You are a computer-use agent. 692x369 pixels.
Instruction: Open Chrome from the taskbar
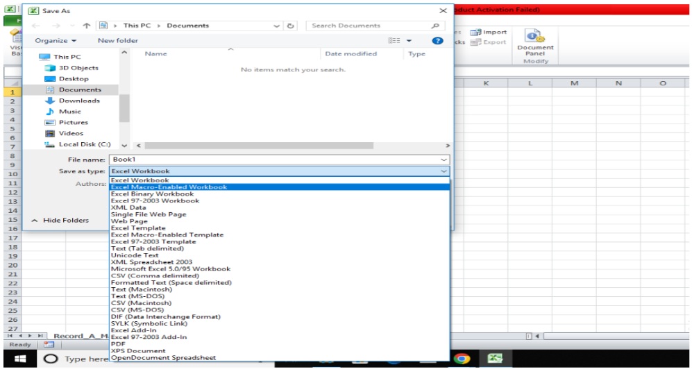(462, 359)
